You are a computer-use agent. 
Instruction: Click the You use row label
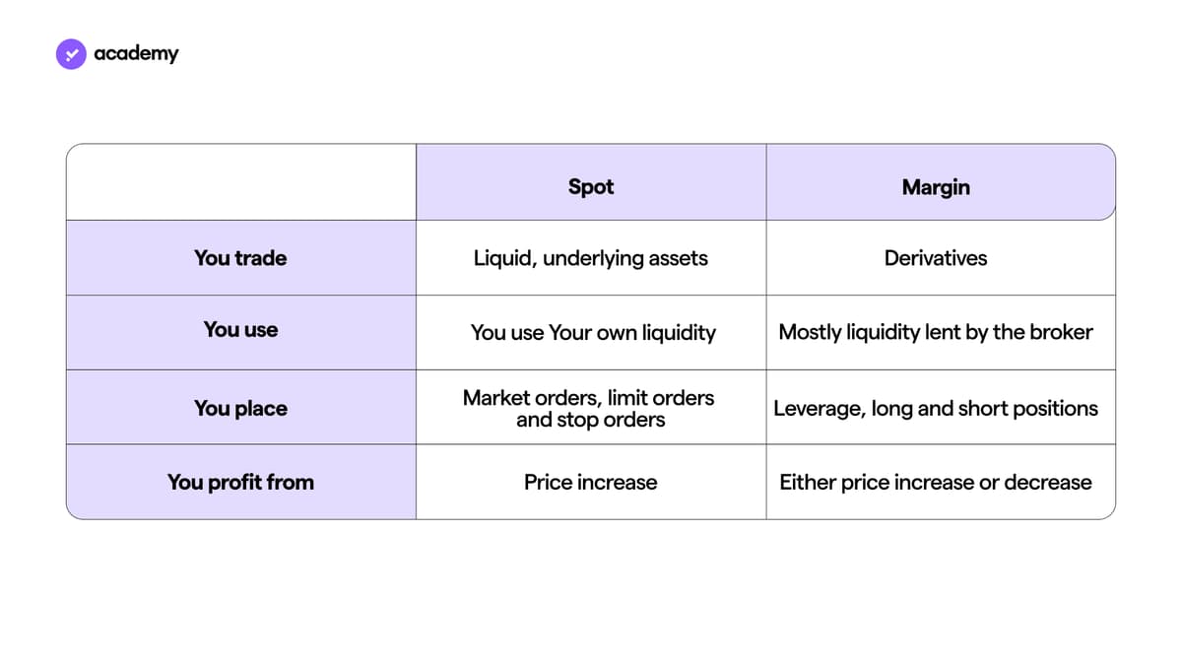[x=240, y=329]
